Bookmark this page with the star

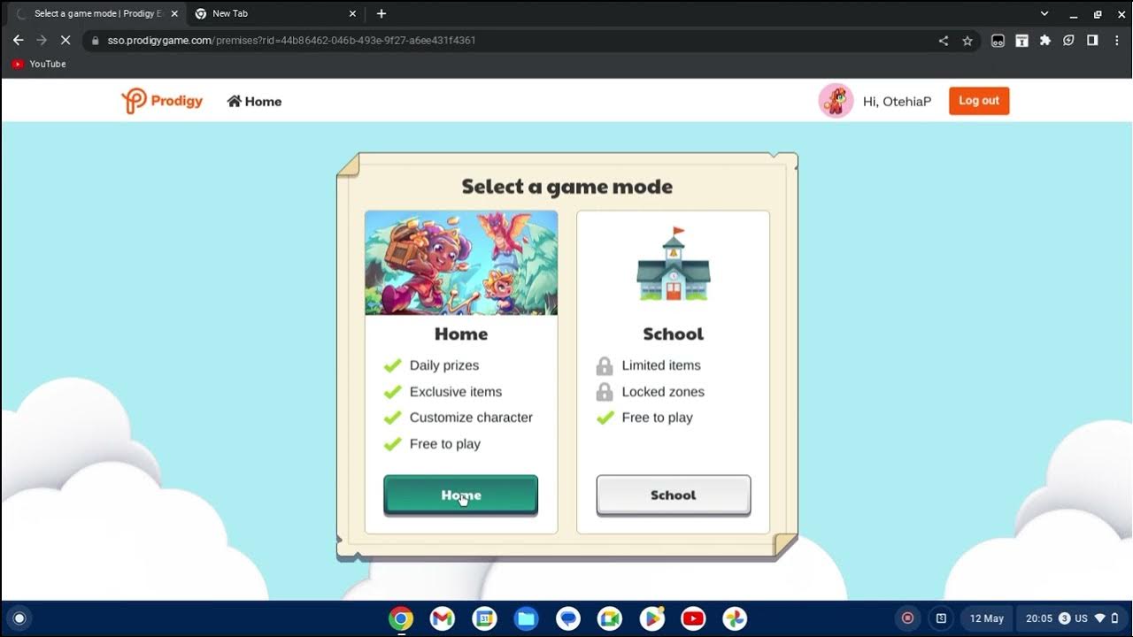(x=967, y=41)
